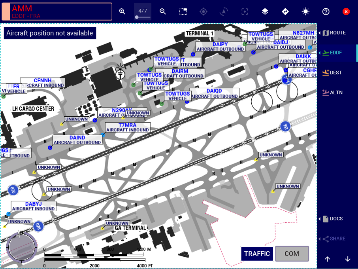358x269 pixels.
Task: Click the area selection rectangle icon
Action: click(x=183, y=11)
